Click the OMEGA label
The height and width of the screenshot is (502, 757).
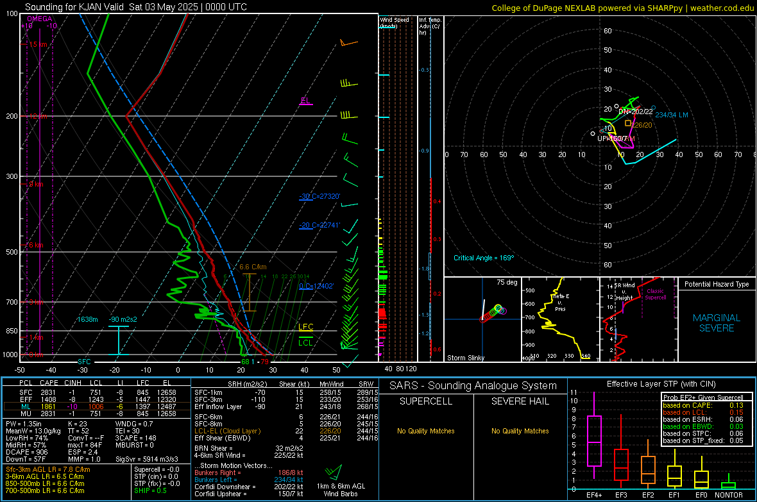point(40,19)
